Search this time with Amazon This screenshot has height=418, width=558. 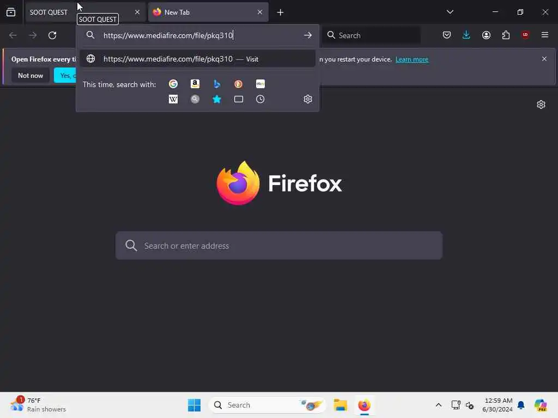pos(195,84)
